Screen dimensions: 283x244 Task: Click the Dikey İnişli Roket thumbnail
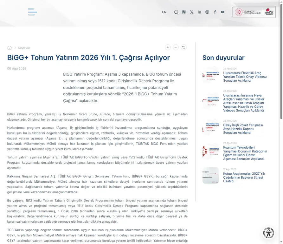[x=211, y=127]
